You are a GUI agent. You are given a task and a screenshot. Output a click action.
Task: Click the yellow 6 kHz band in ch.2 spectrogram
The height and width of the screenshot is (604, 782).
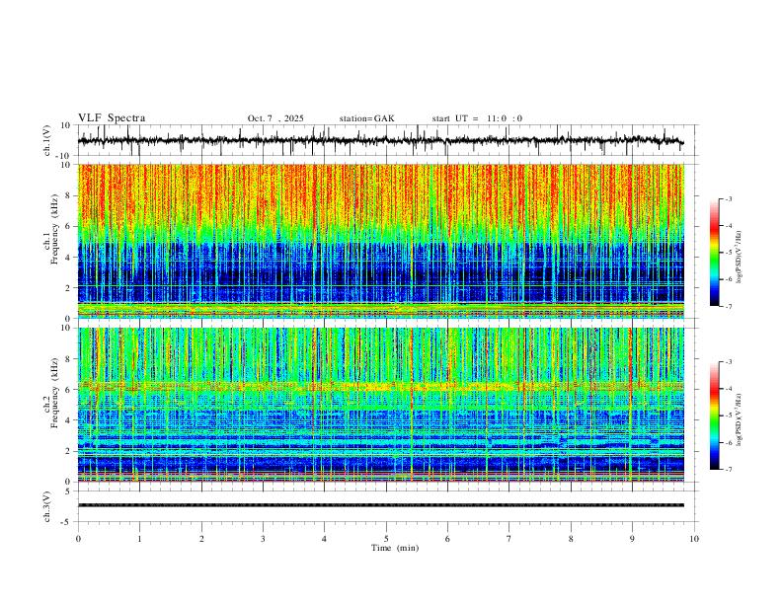381,386
